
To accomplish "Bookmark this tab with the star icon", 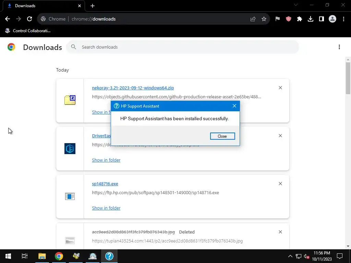I will coord(264,19).
